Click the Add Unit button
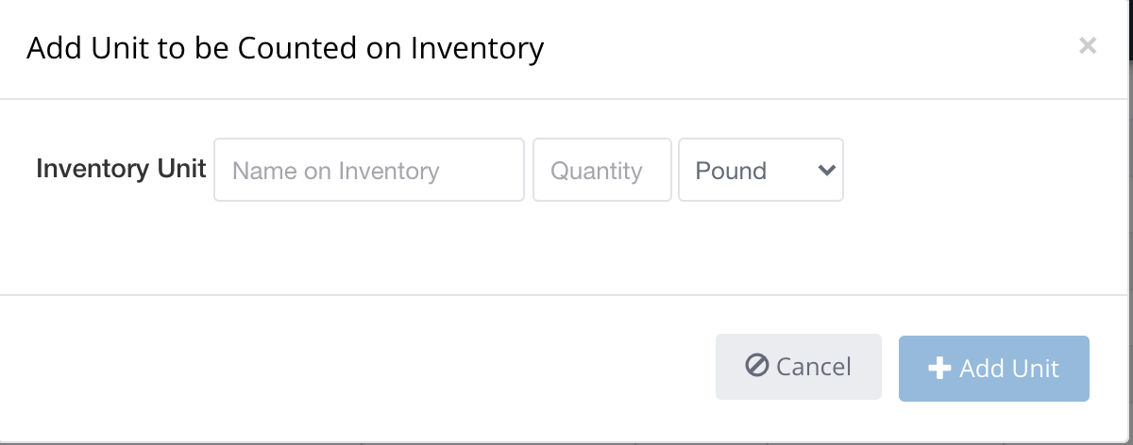 (x=993, y=368)
